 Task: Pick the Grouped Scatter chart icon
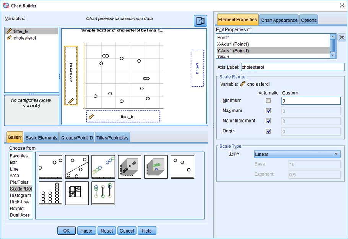pos(103,167)
